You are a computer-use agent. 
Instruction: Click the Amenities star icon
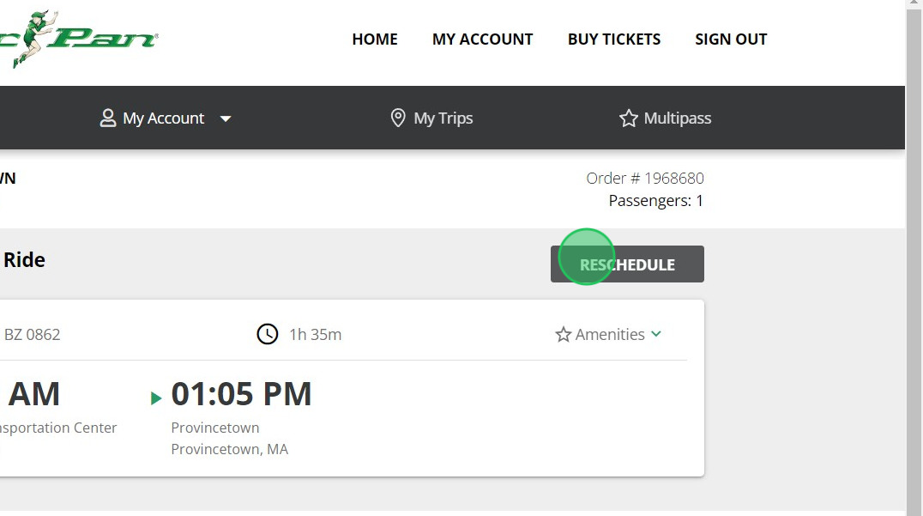564,334
